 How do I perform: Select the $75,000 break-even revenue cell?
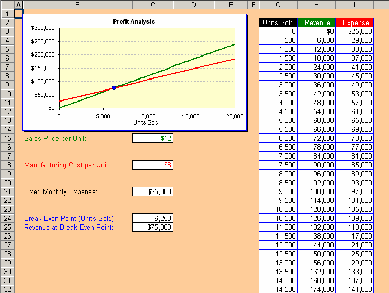pyautogui.click(x=153, y=227)
